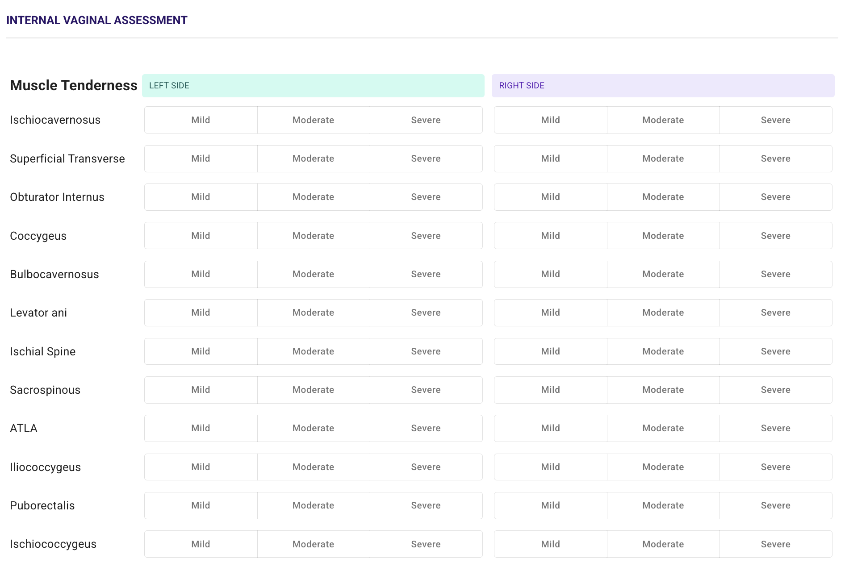Set right Superficial Transverse to Mild
Screen dimensions: 845x567
(x=550, y=158)
